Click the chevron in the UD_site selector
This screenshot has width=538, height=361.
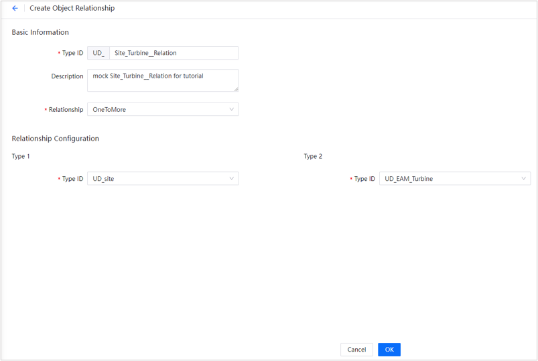click(231, 179)
